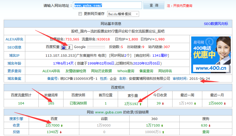236x136 pixels.
Task: Open the 域名IP row label link
Action: (14, 56)
